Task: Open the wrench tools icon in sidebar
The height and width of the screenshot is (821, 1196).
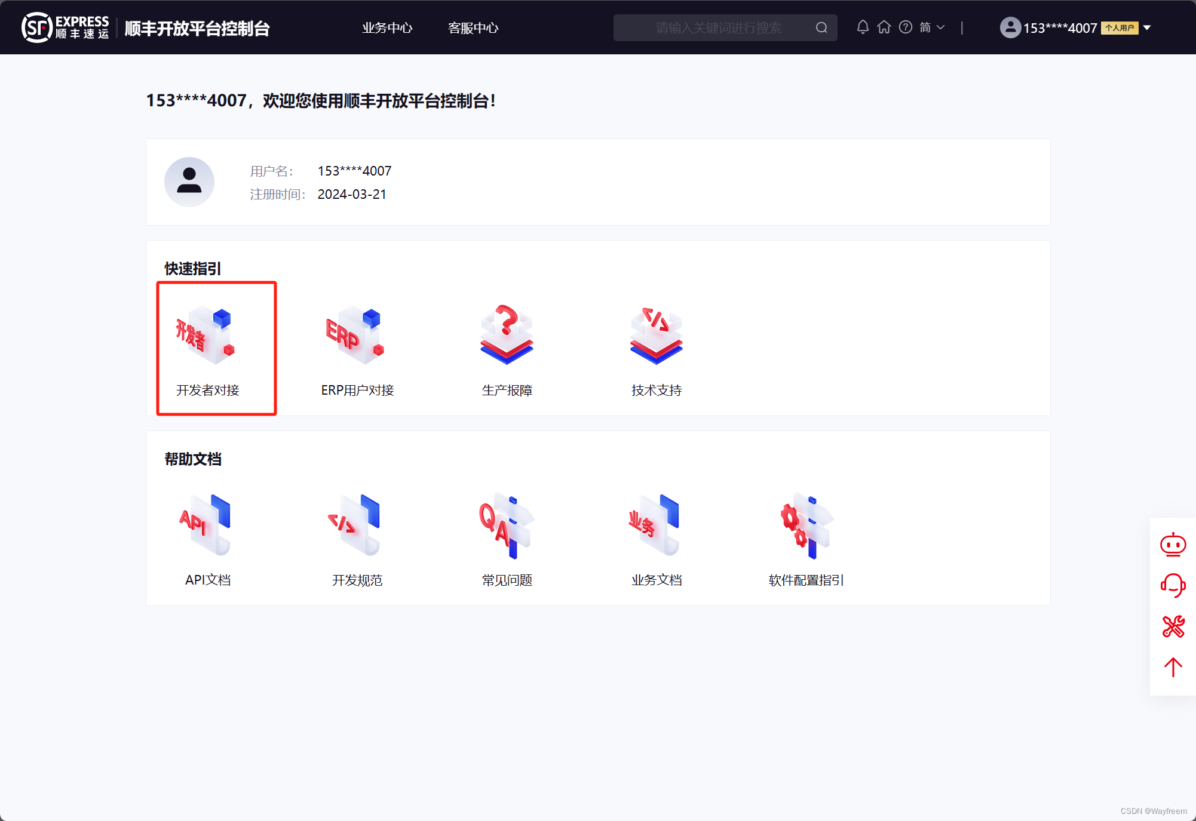Action: pyautogui.click(x=1173, y=626)
